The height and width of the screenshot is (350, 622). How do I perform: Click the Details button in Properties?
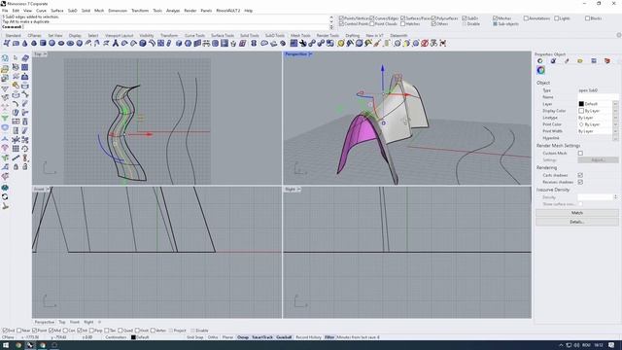(576, 222)
